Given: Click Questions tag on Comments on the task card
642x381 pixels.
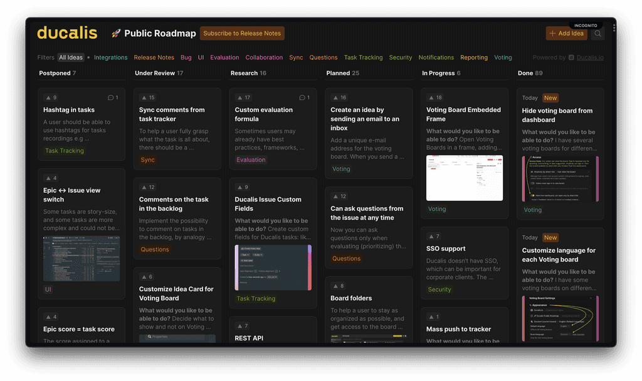Looking at the screenshot, I should point(154,249).
